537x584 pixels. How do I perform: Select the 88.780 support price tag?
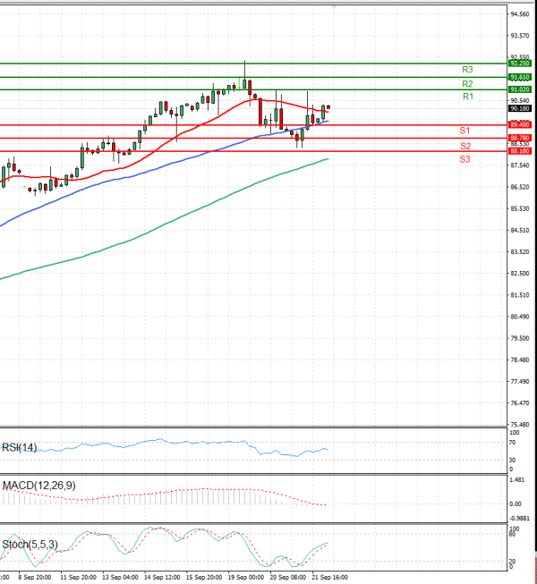(519, 139)
